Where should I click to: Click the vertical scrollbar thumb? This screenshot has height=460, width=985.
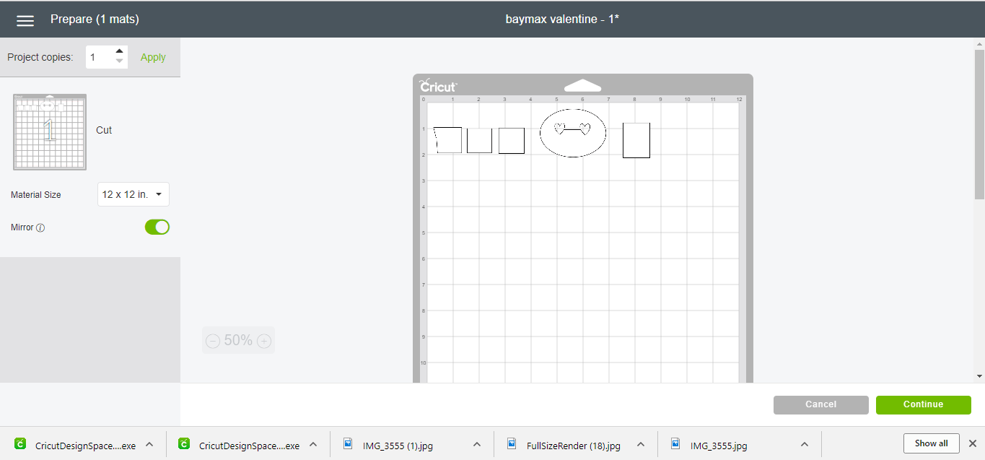[979, 123]
